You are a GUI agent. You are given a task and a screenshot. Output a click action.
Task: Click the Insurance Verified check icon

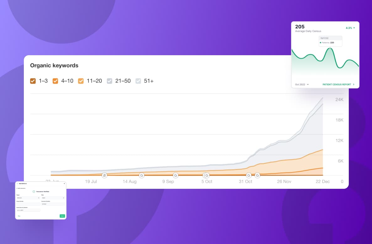pos(34,191)
